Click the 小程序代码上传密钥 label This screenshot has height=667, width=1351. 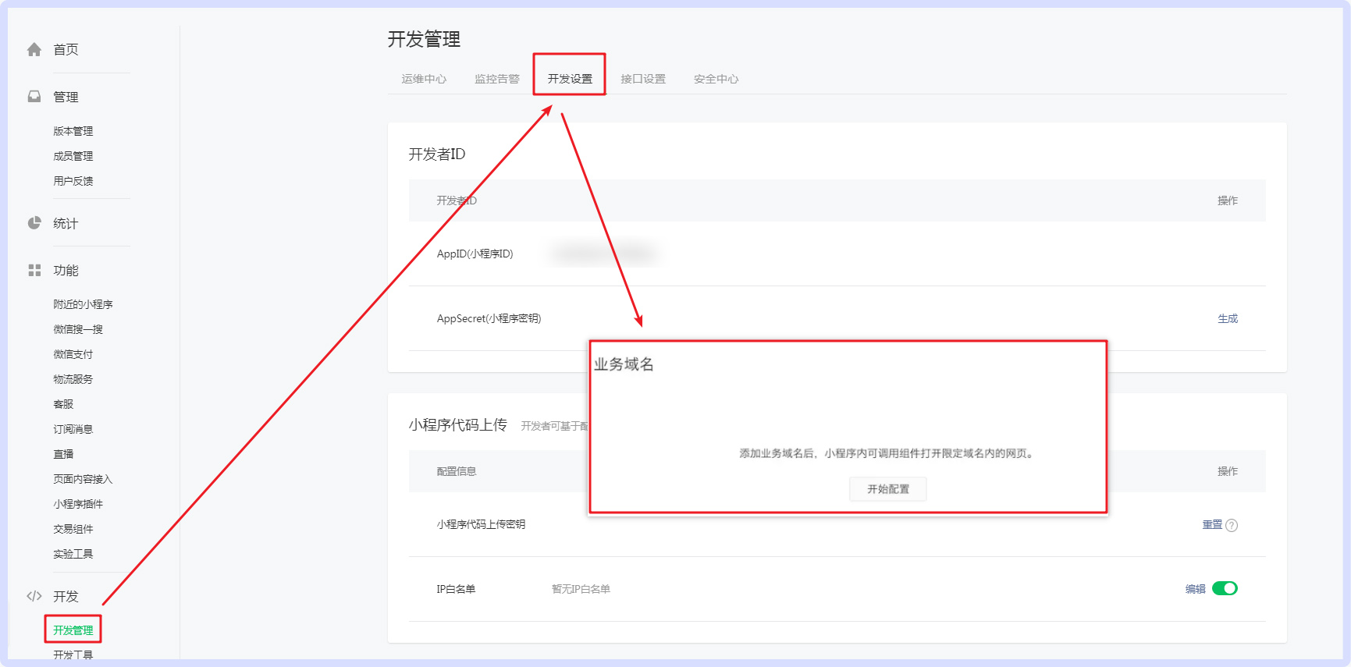click(481, 524)
